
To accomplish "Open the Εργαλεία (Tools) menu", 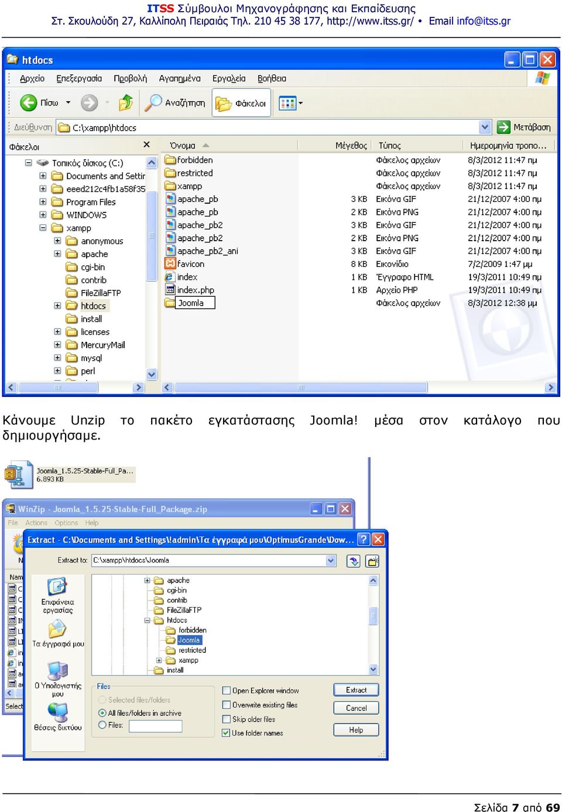I will coord(229,78).
